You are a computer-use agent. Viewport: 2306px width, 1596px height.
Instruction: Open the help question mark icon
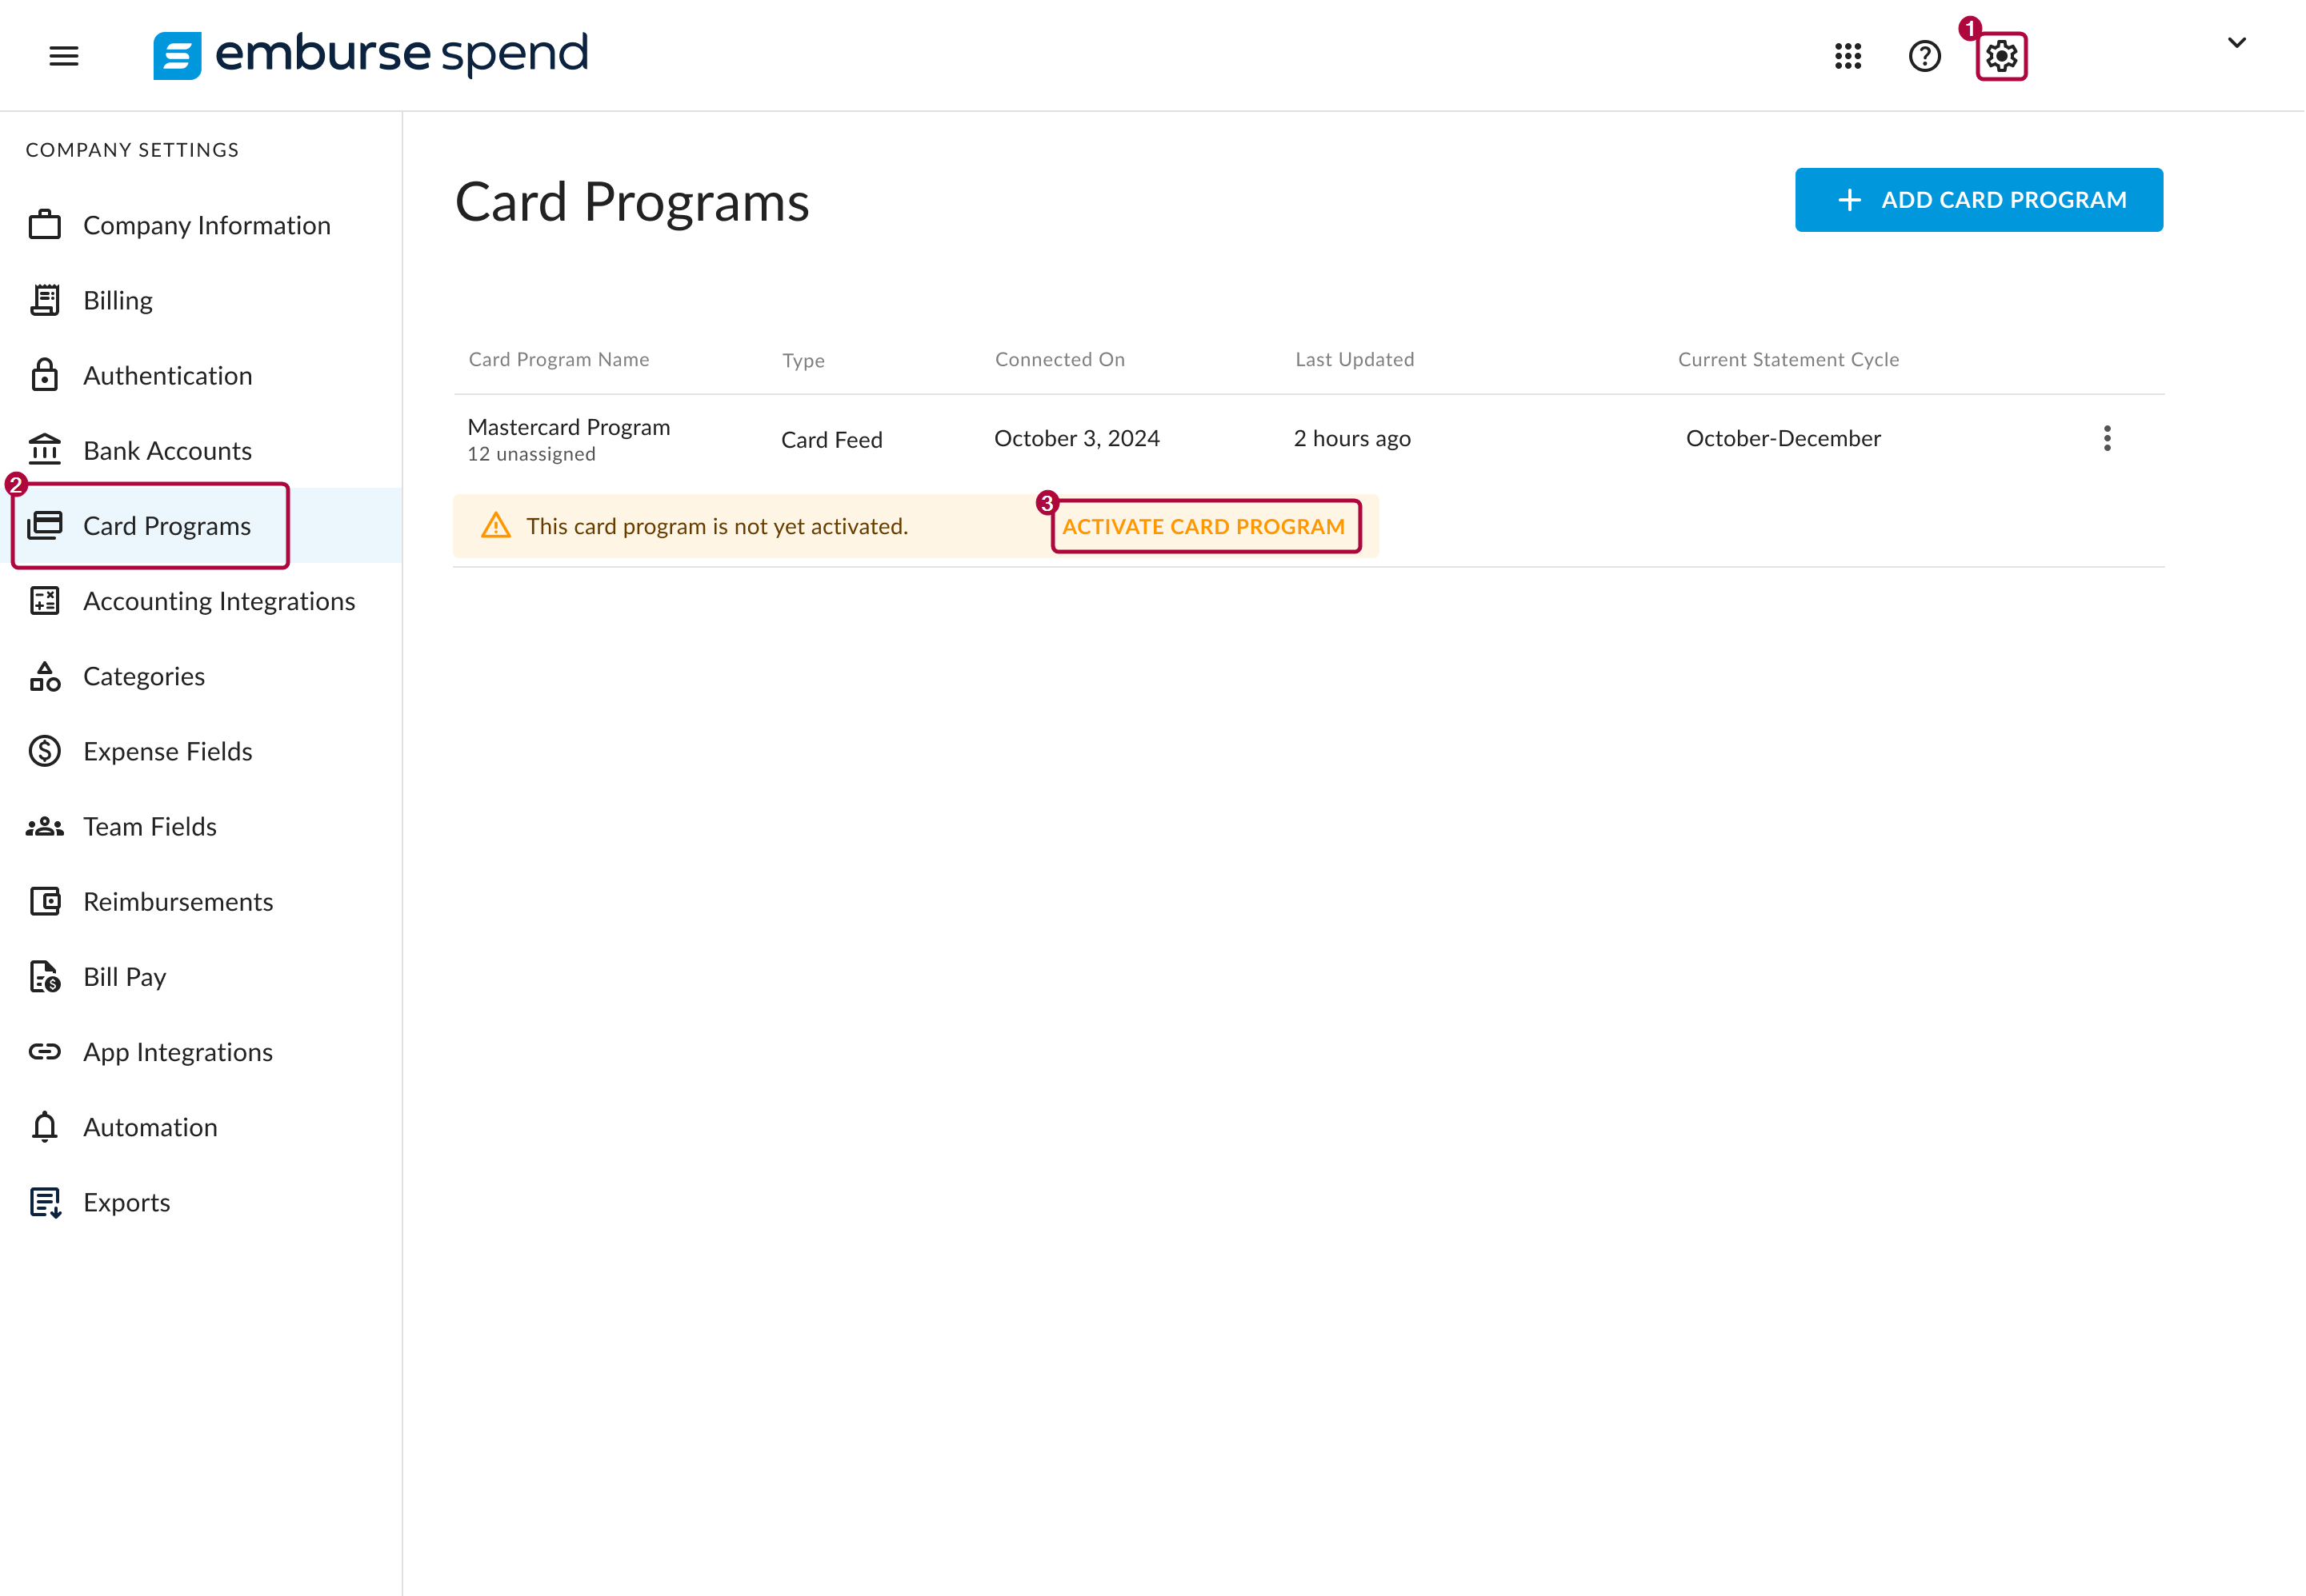[x=1924, y=56]
